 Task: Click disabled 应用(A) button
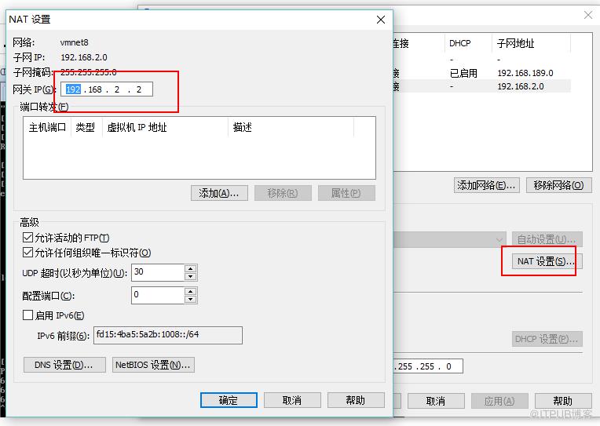pyautogui.click(x=499, y=401)
